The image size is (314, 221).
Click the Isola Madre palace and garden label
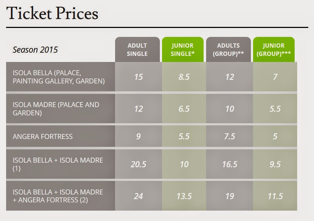pos(56,109)
